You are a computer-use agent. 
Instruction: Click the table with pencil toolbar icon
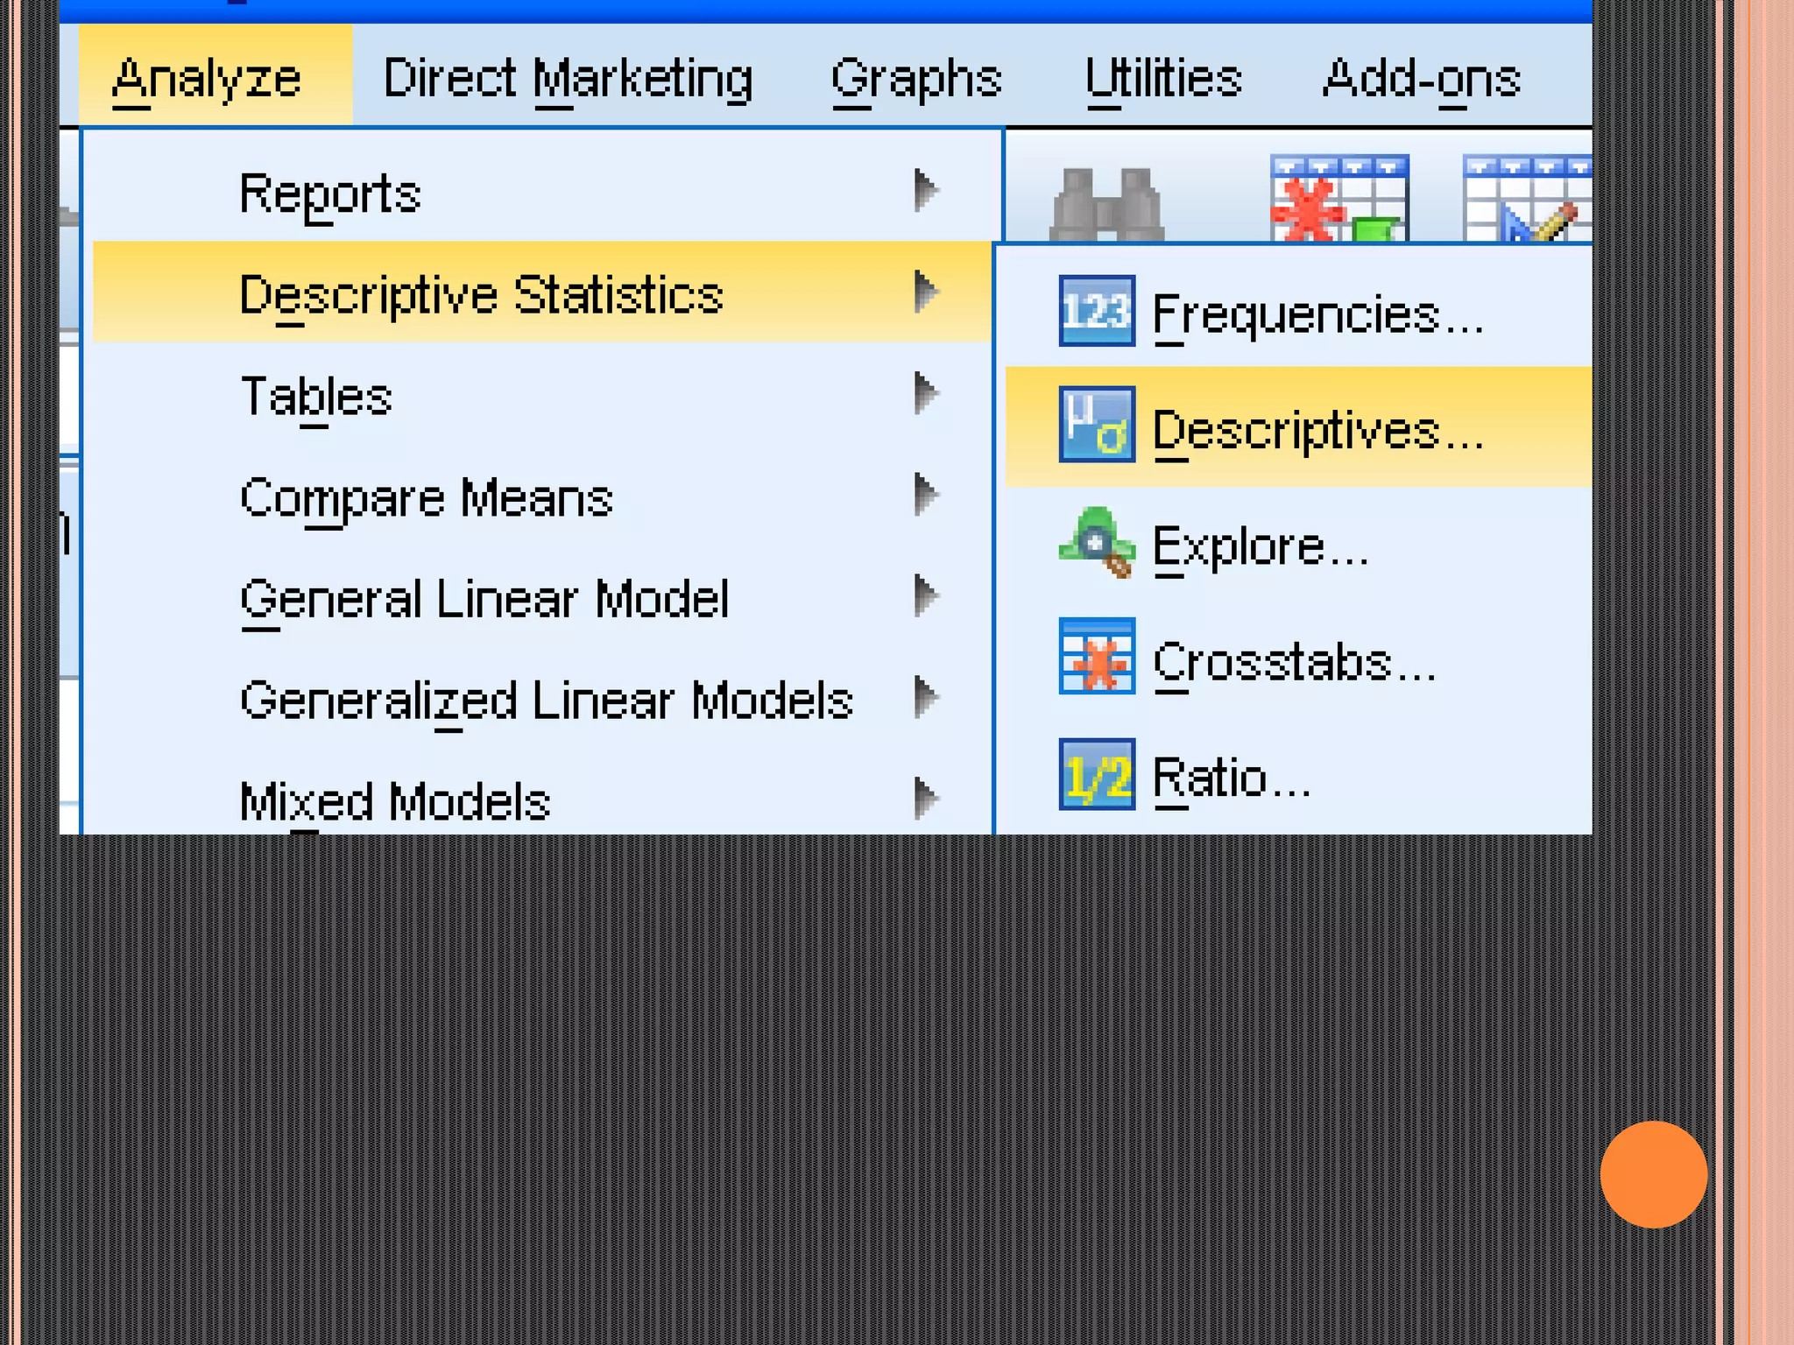point(1526,200)
